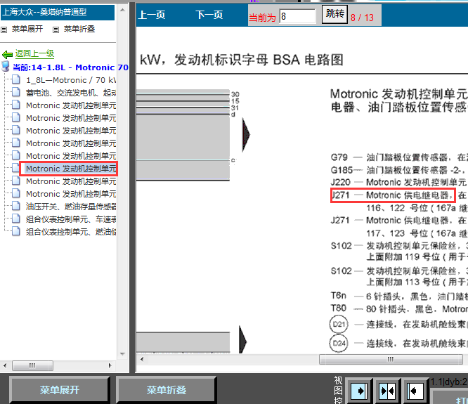Click the 8 / 13 page counter

point(362,18)
